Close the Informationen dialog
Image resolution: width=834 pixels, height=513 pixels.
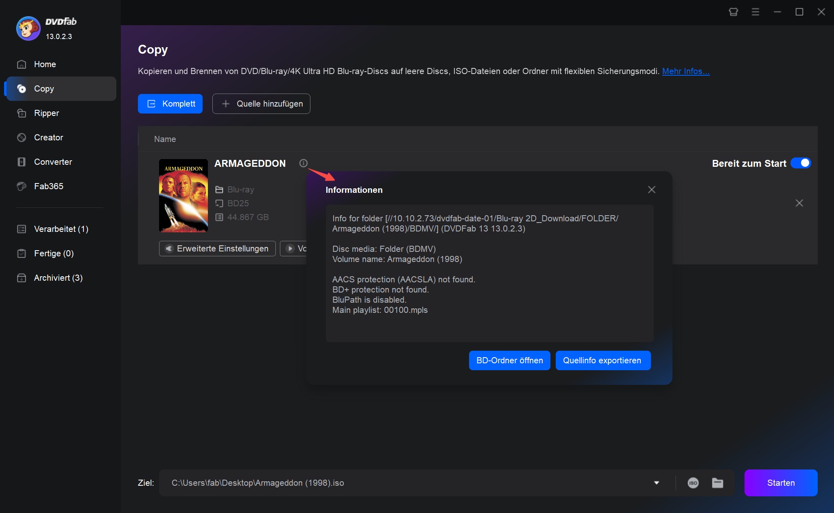click(652, 190)
